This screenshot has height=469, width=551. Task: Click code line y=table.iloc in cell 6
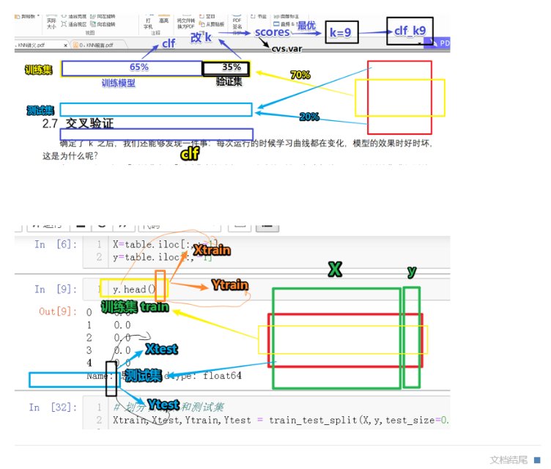coord(162,257)
